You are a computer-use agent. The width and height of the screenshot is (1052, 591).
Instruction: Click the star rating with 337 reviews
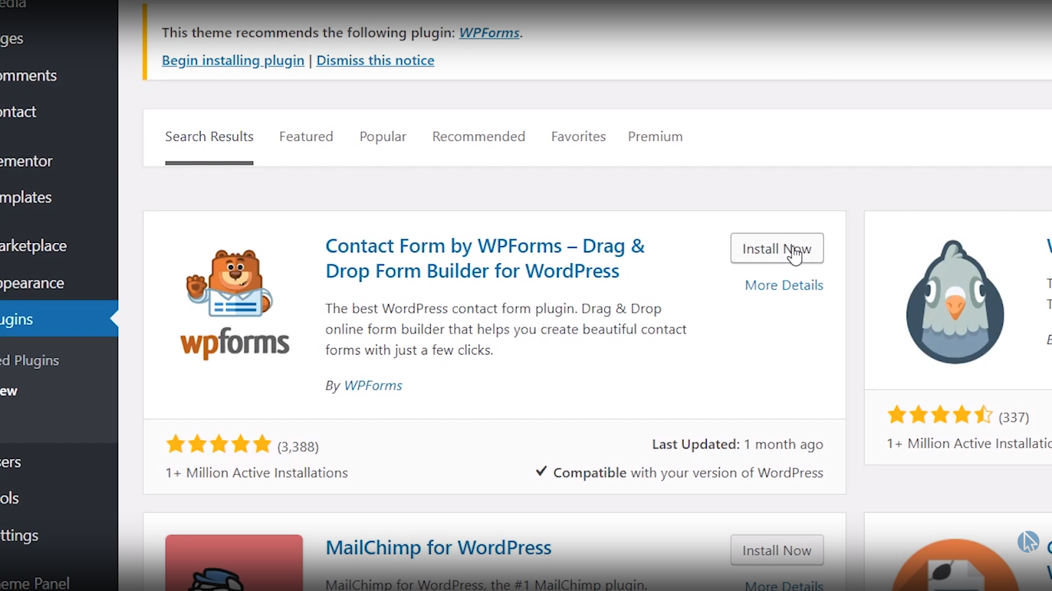coord(940,415)
